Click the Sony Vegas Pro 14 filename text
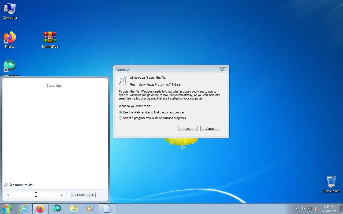This screenshot has width=343, height=214. (x=160, y=85)
